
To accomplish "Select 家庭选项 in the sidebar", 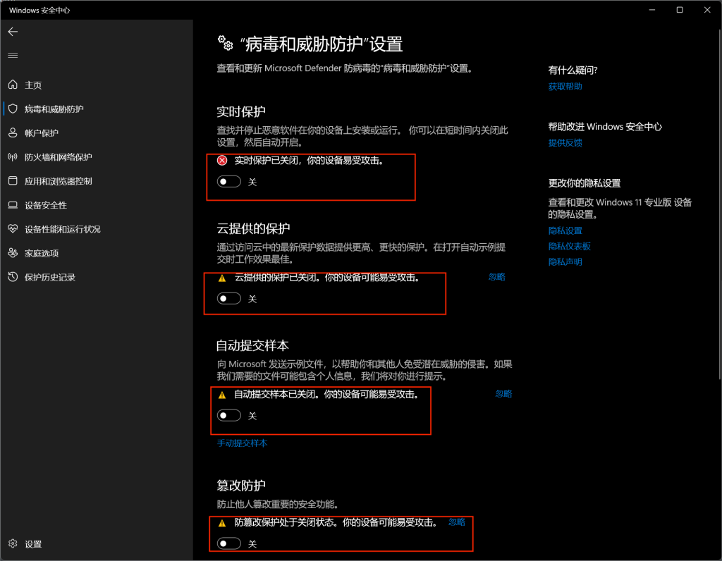I will [42, 253].
